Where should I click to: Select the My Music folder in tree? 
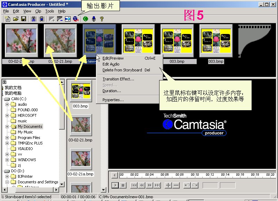click(25, 132)
